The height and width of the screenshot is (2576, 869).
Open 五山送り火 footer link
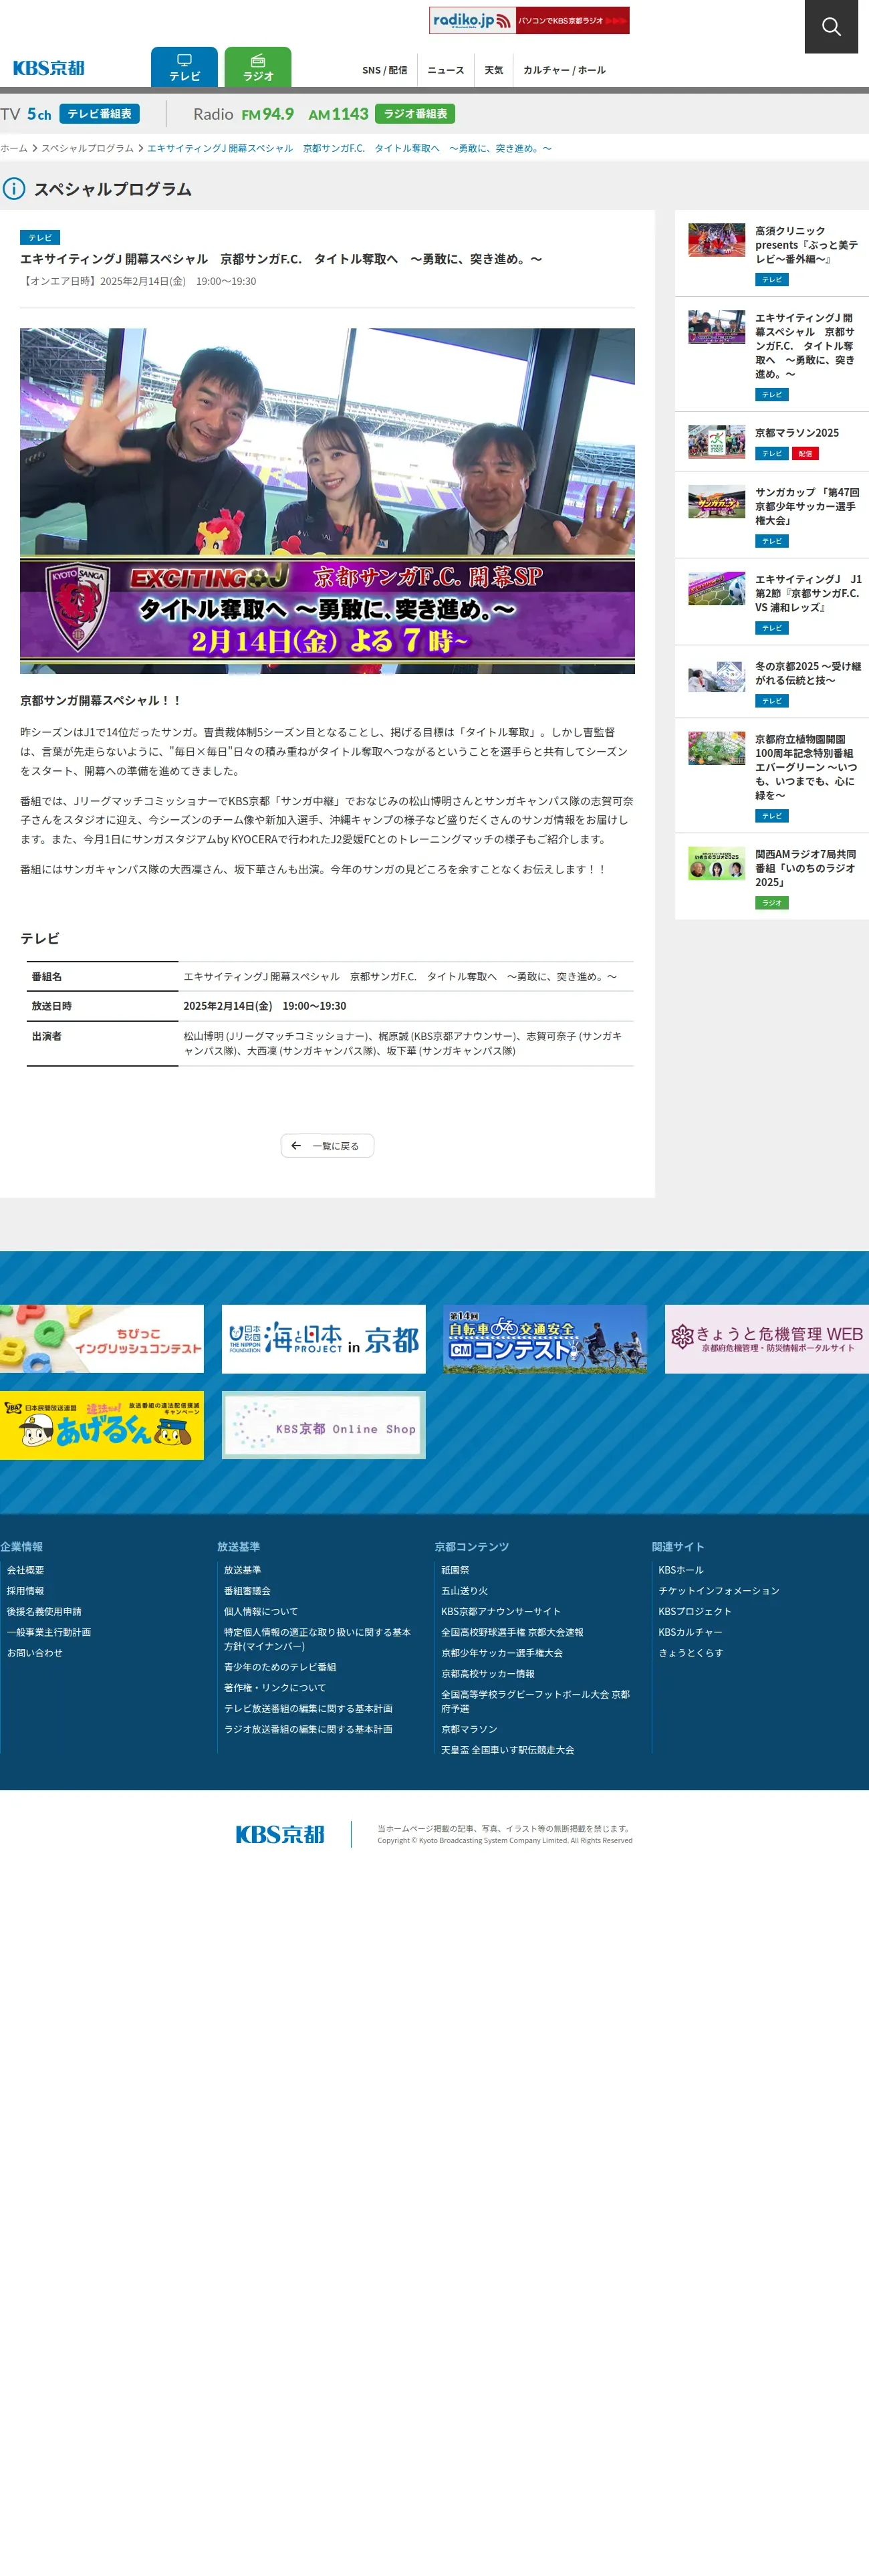tap(465, 1591)
